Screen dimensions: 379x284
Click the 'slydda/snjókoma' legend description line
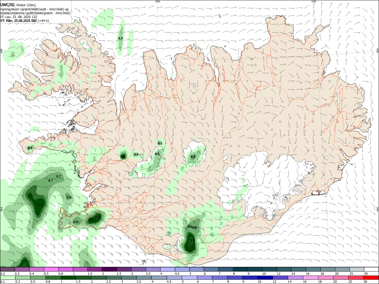pyautogui.click(x=36, y=13)
